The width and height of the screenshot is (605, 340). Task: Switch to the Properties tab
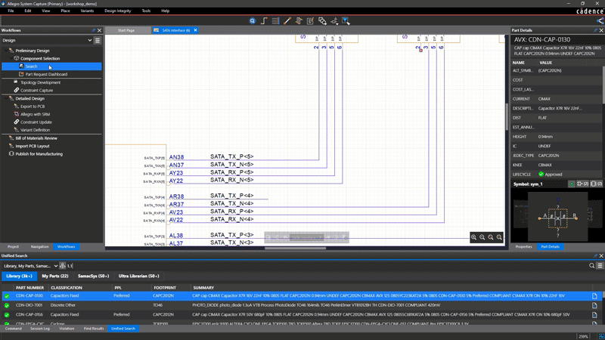tap(523, 247)
